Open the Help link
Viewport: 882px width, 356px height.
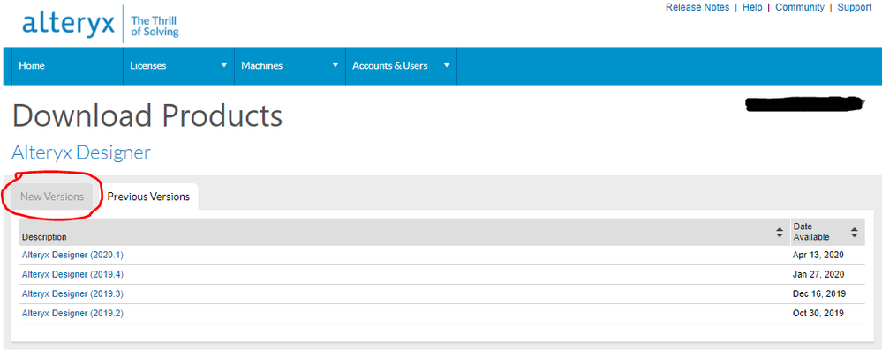click(x=752, y=7)
